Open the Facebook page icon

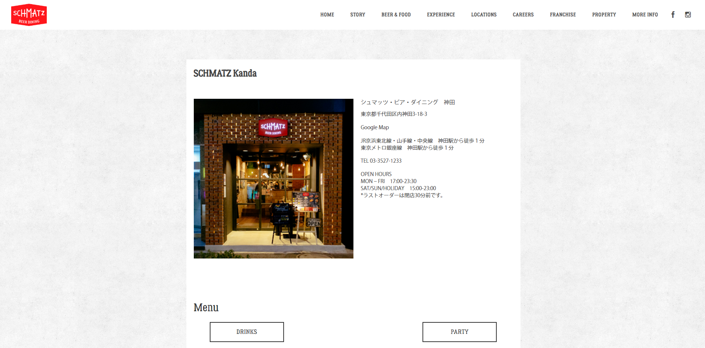(673, 14)
